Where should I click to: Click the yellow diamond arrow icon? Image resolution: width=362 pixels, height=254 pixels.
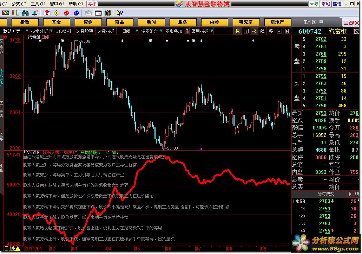click(x=57, y=13)
